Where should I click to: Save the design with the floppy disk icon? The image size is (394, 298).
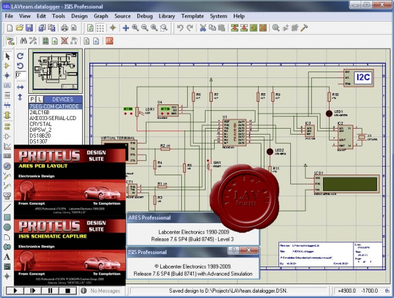tap(29, 28)
